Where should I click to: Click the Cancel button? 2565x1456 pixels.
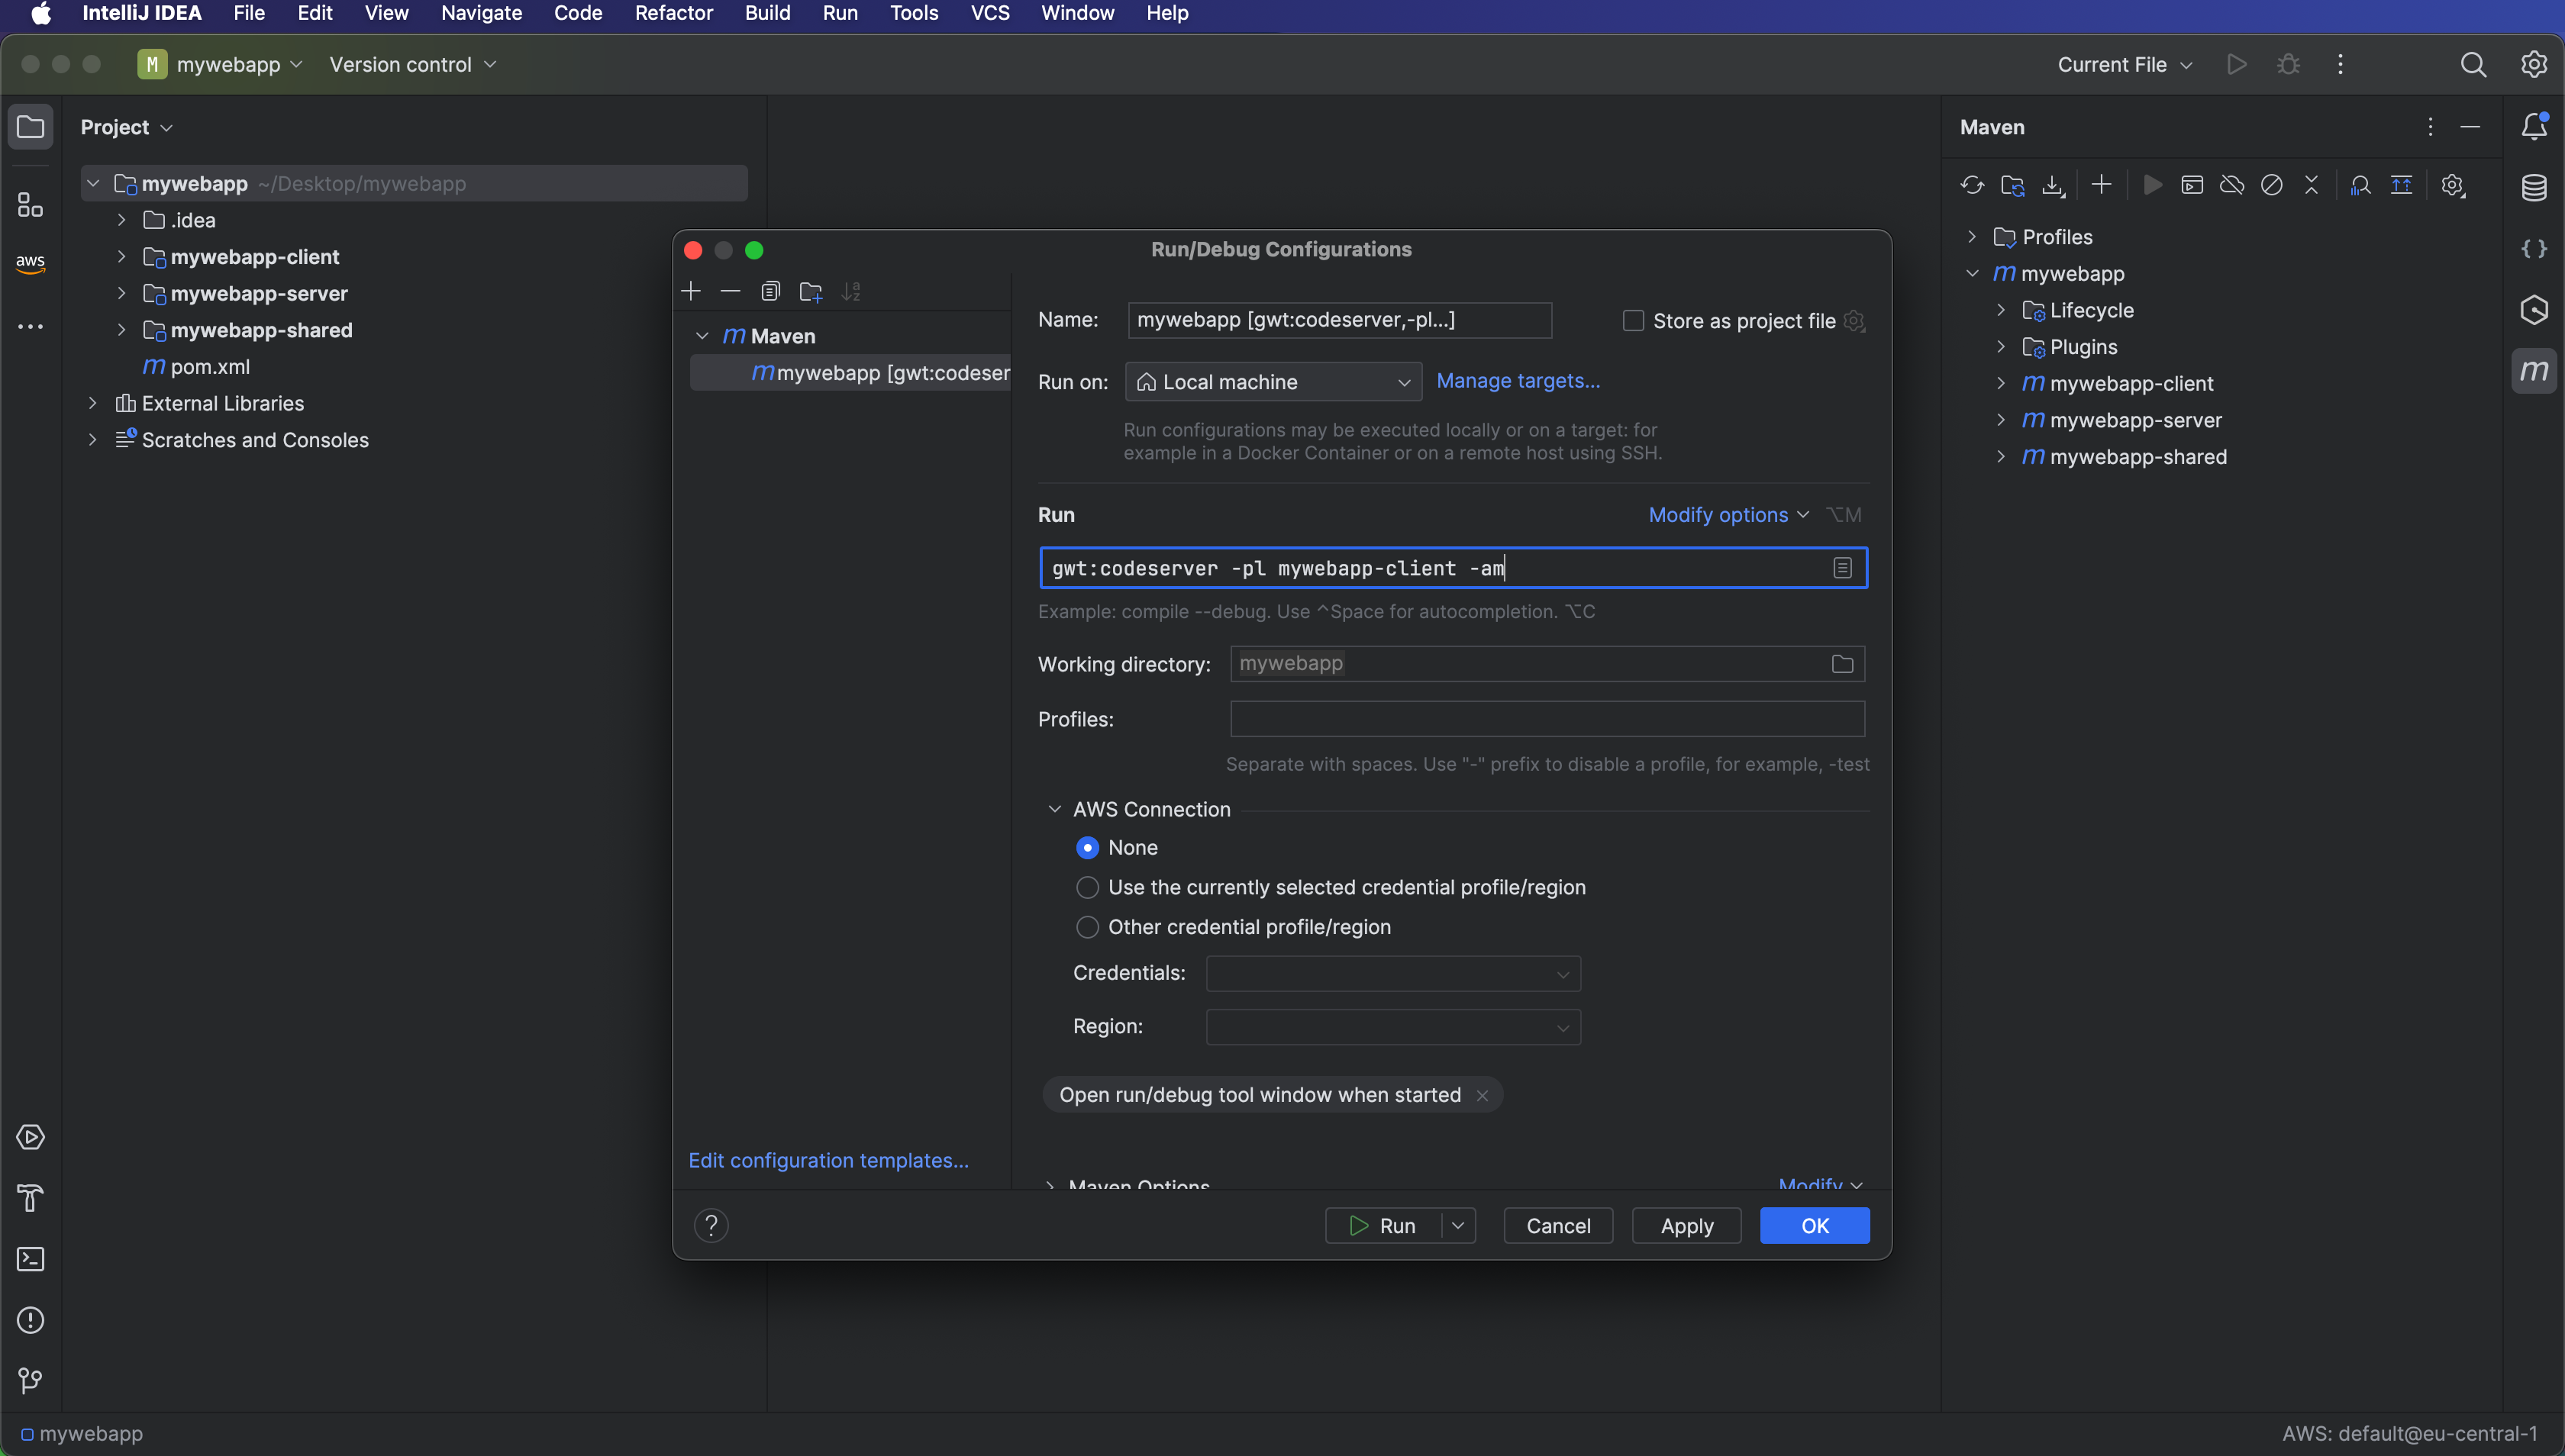coord(1559,1226)
